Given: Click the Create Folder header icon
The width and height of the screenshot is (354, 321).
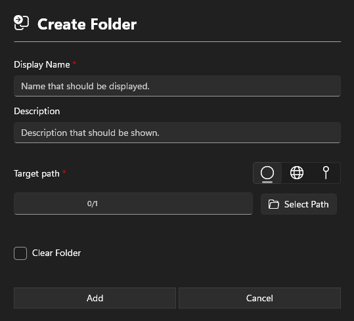Looking at the screenshot, I should pos(21,22).
